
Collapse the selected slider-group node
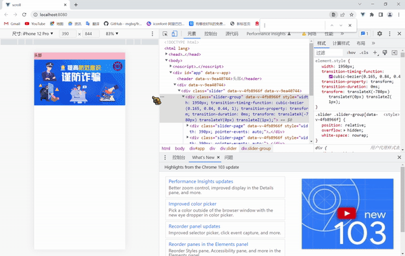click(184, 97)
